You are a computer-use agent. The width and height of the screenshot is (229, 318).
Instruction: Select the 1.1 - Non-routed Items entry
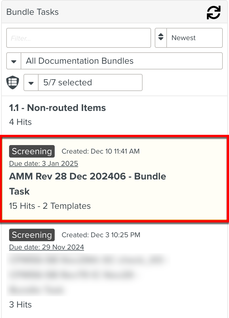click(58, 108)
